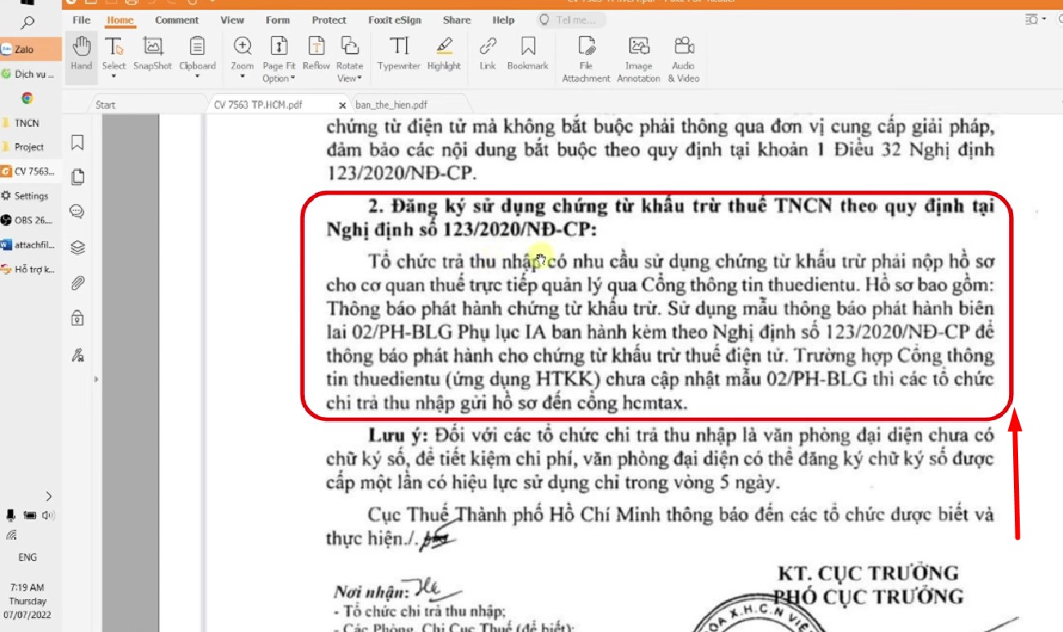
Task: Open the Help ribbon tab
Action: point(503,20)
